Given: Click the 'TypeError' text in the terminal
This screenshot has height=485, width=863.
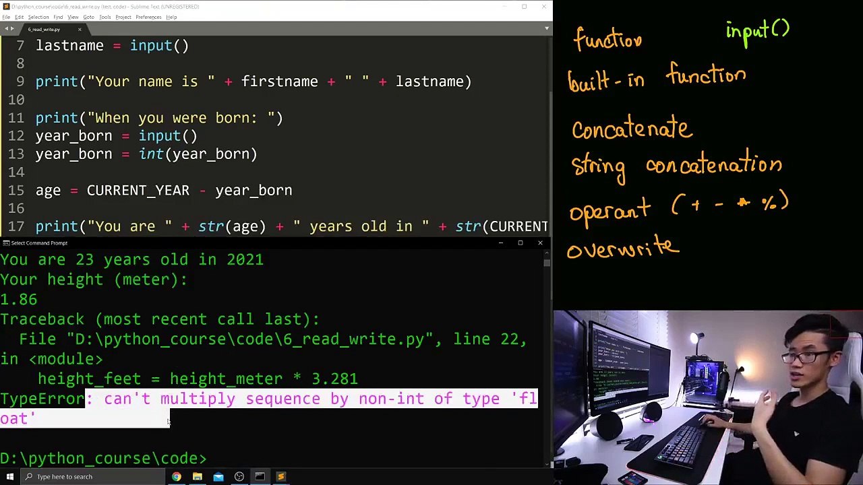Looking at the screenshot, I should coord(42,399).
